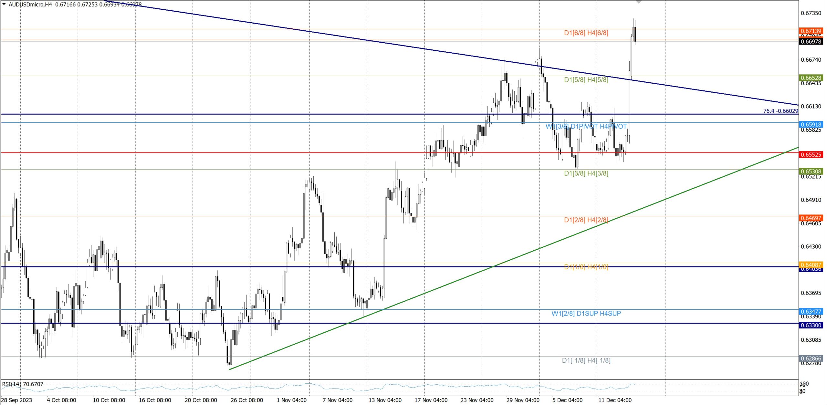Screen dimensions: 827x405
Task: Click the 76.4 -0.66029 Fibonacci label
Action: click(x=780, y=111)
